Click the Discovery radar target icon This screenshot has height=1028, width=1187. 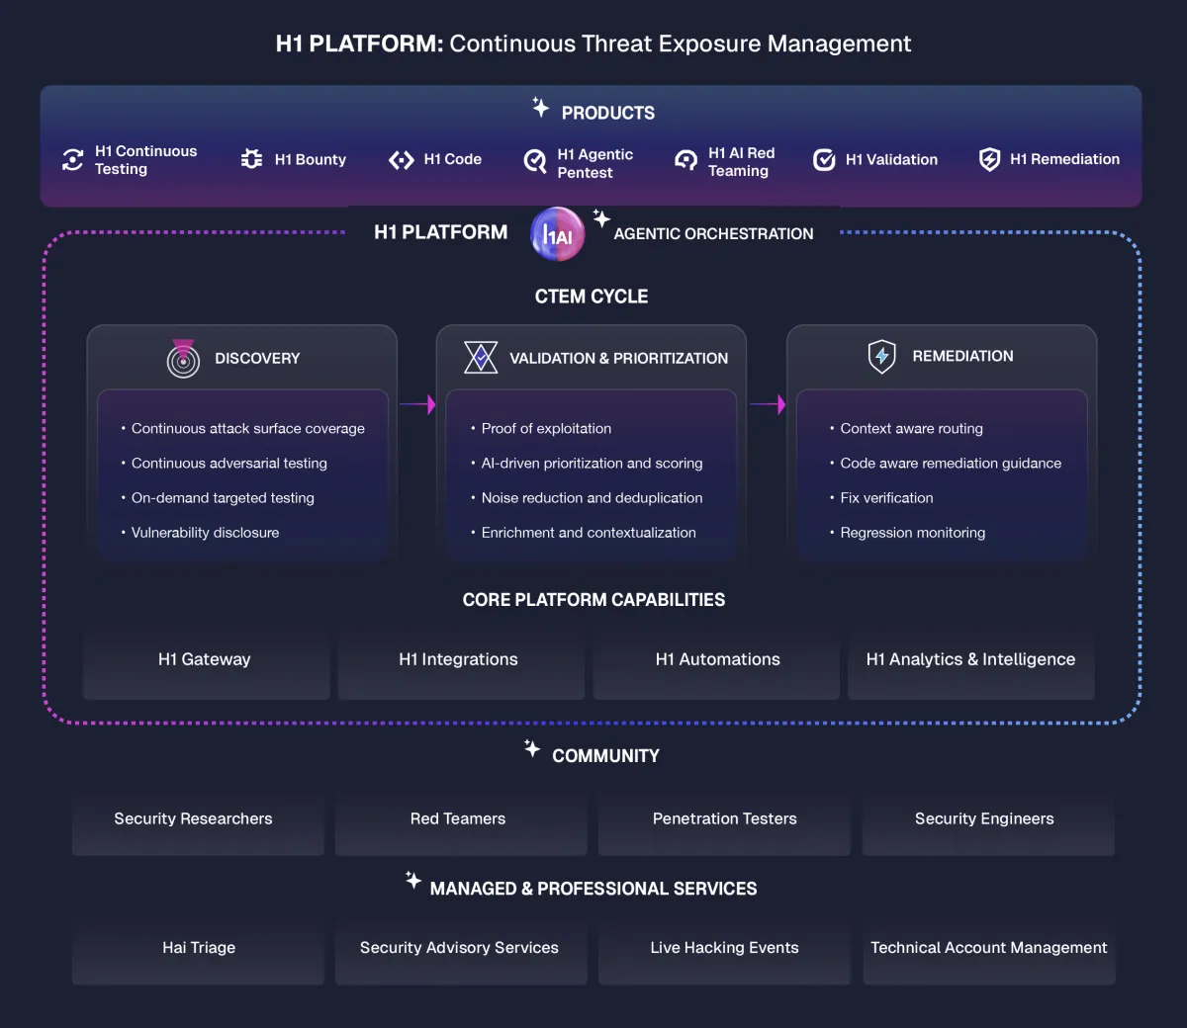click(x=183, y=359)
